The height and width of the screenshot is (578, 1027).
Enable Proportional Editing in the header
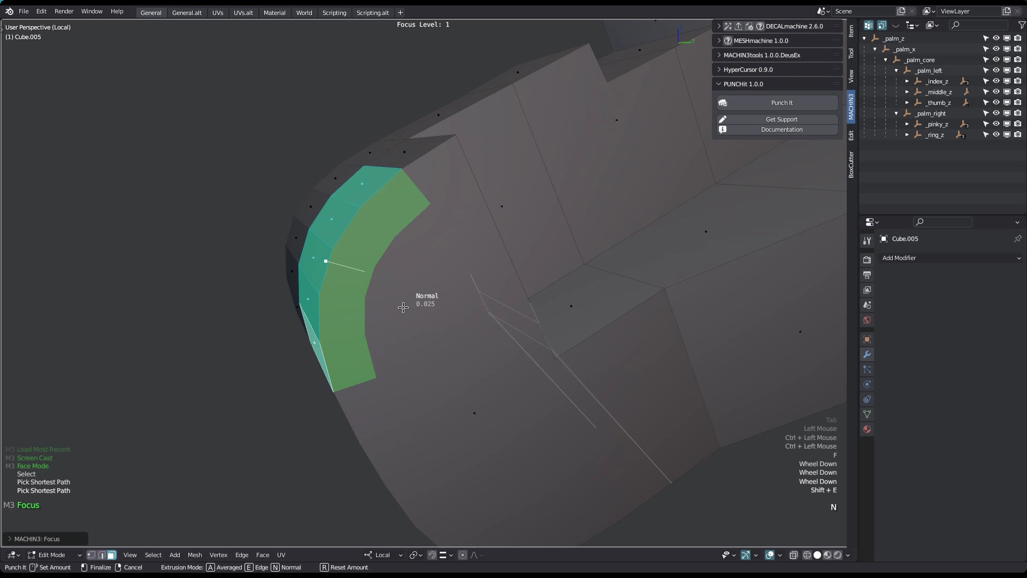(462, 555)
